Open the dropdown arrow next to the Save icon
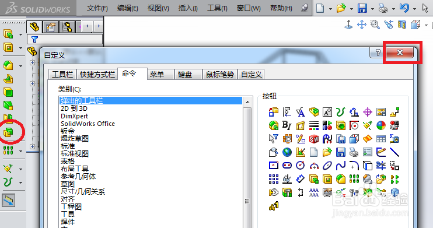The height and width of the screenshot is (228, 433). tap(372, 9)
